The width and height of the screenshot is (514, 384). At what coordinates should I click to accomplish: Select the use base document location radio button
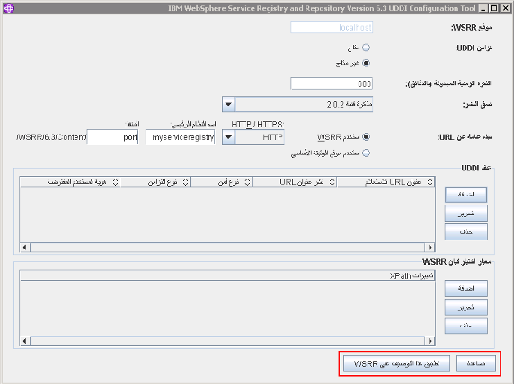click(x=366, y=153)
